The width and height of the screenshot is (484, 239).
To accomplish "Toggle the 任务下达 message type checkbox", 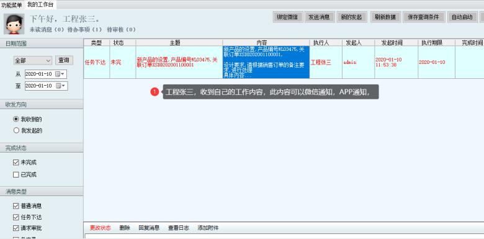I will [16, 217].
